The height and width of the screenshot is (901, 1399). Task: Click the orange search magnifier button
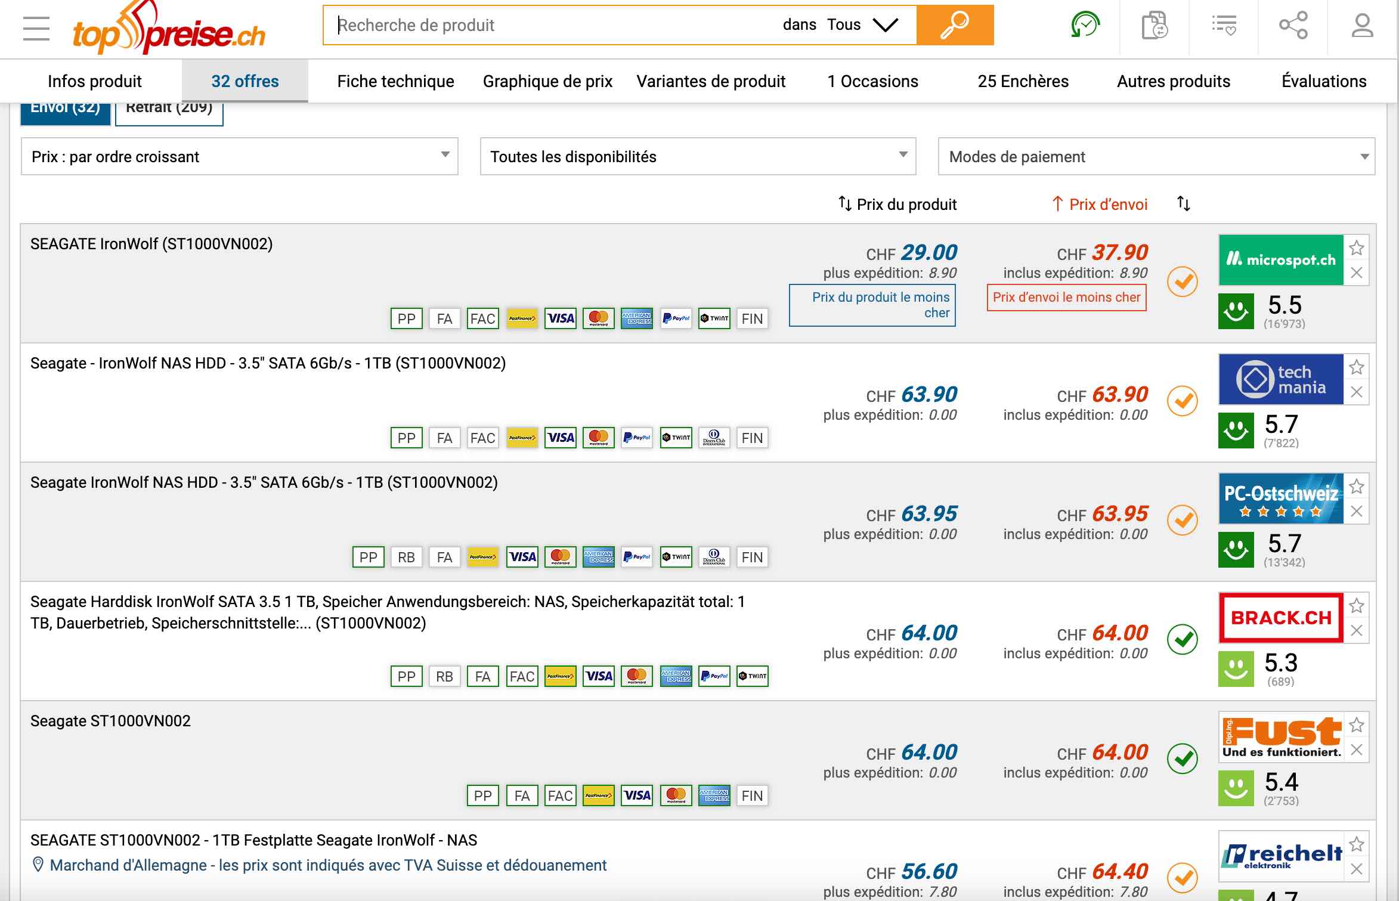955,25
